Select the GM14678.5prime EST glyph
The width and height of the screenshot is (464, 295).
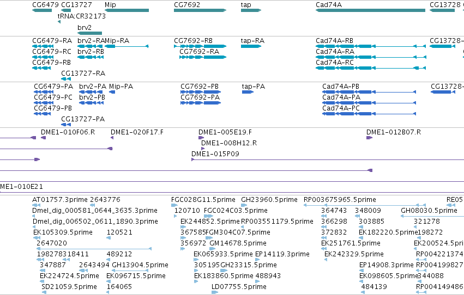pyautogui.click(x=213, y=249)
